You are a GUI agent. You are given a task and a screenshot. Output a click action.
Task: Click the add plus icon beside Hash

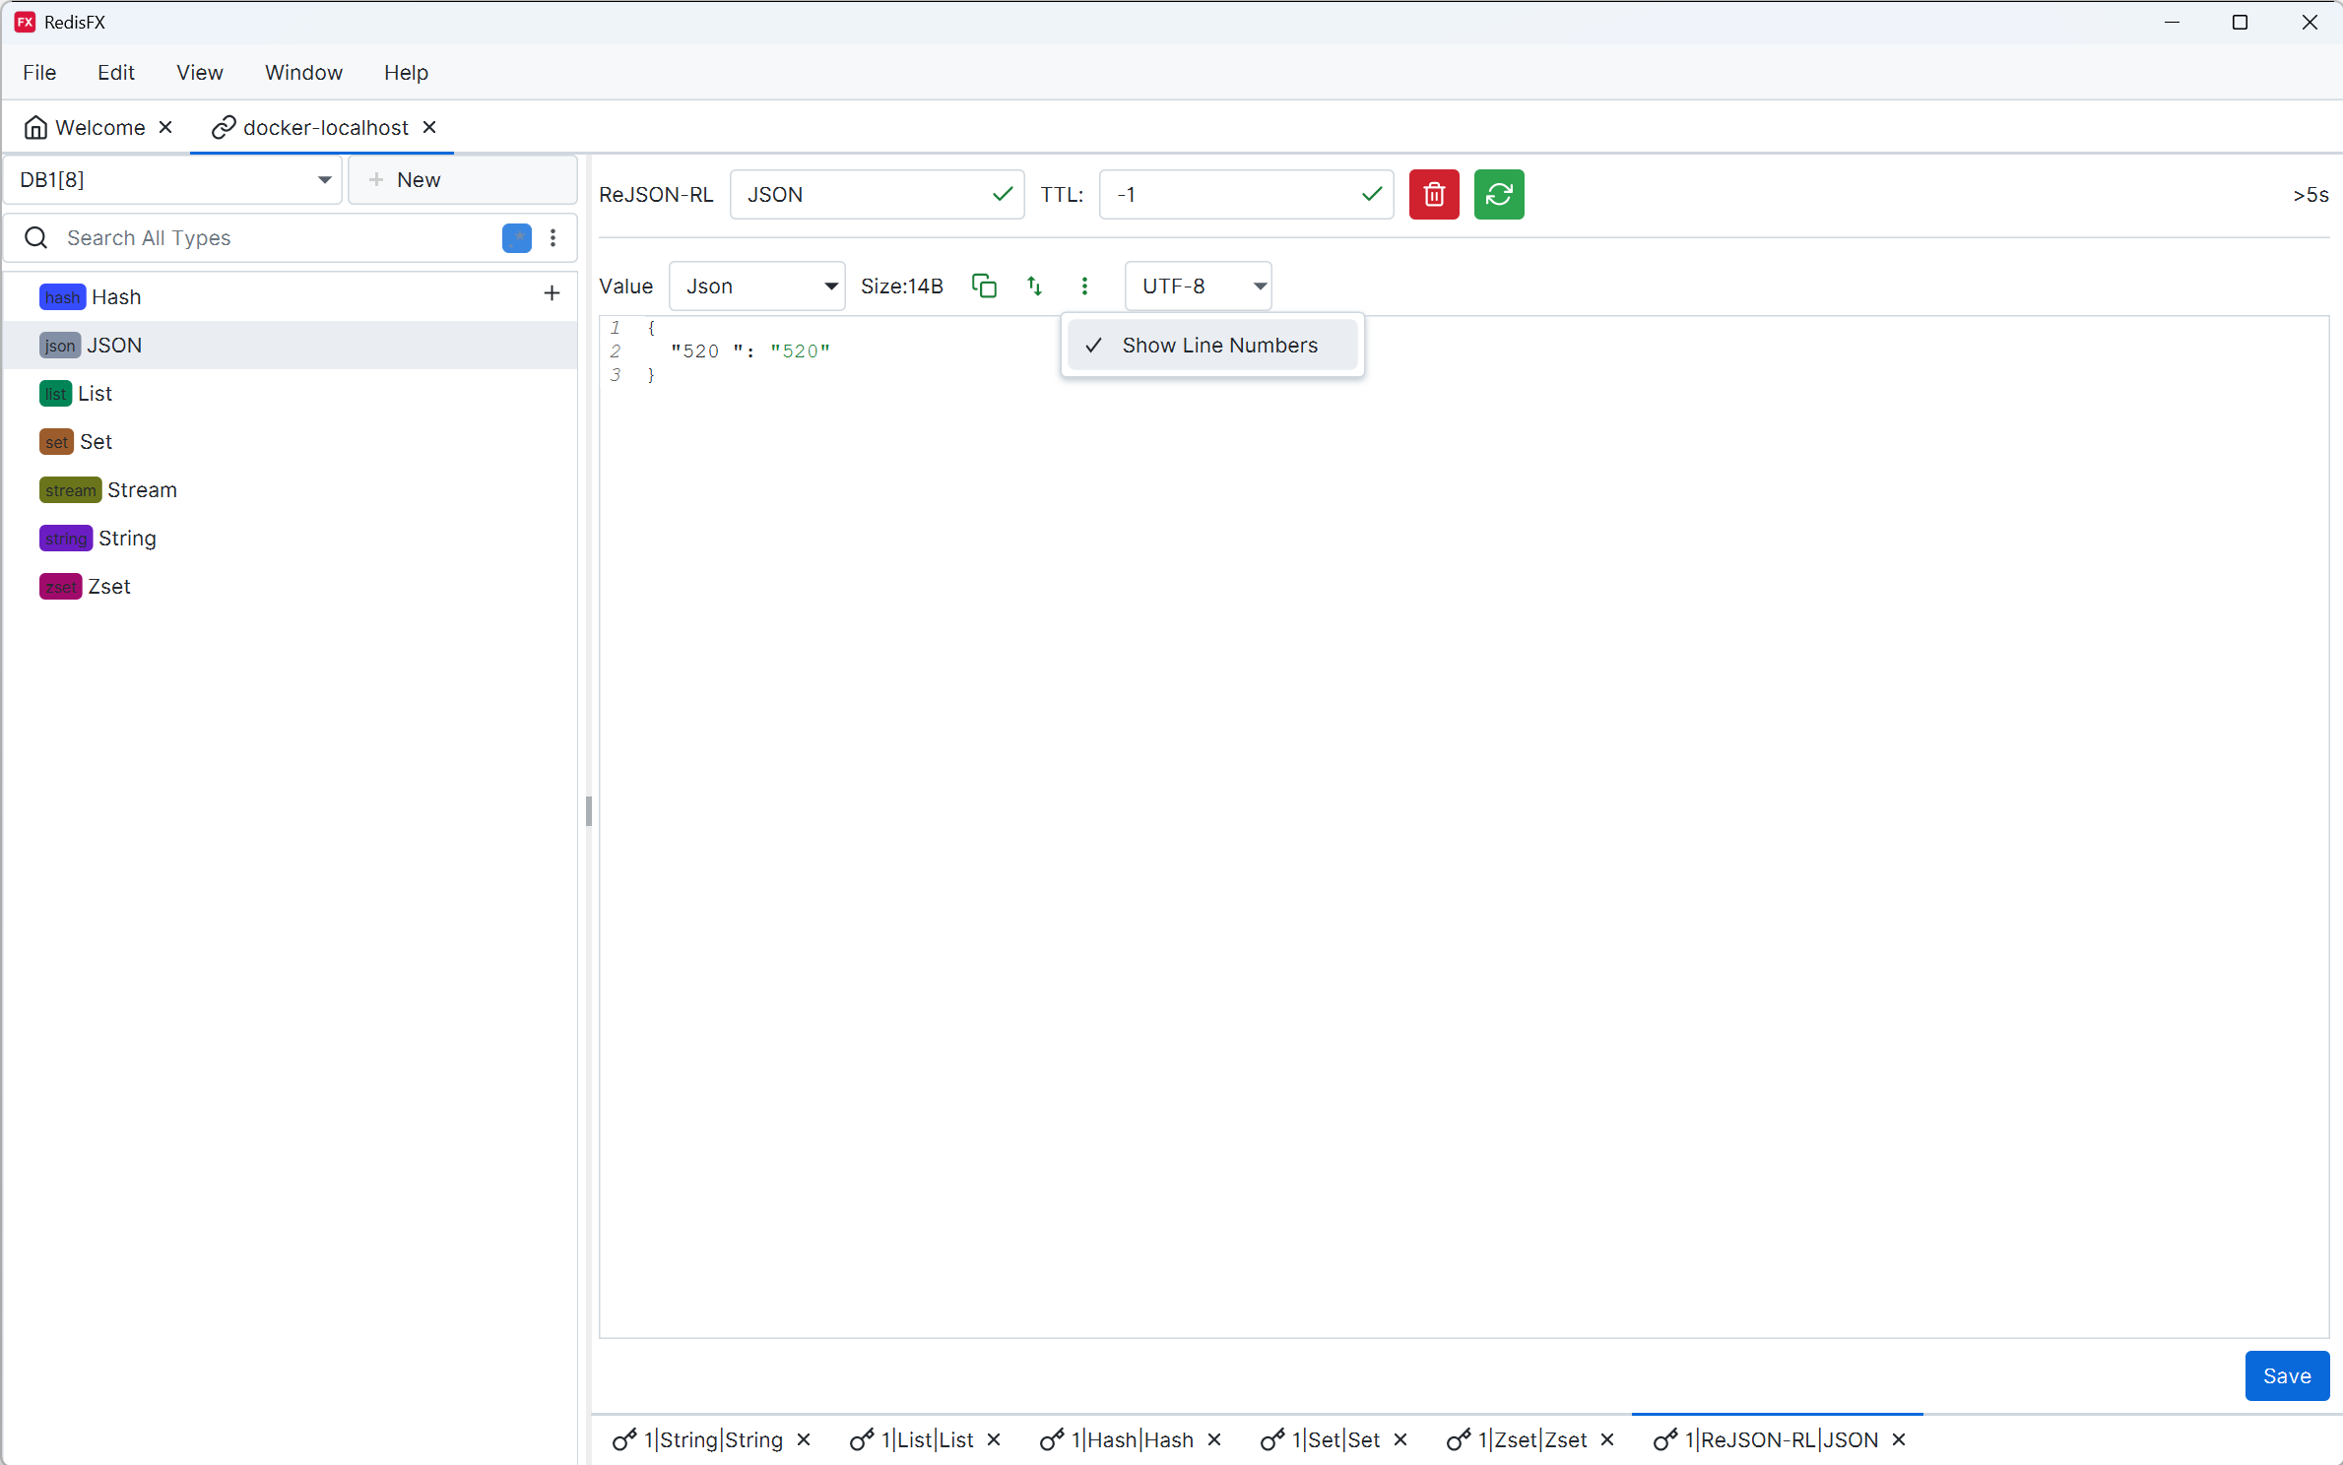tap(552, 293)
